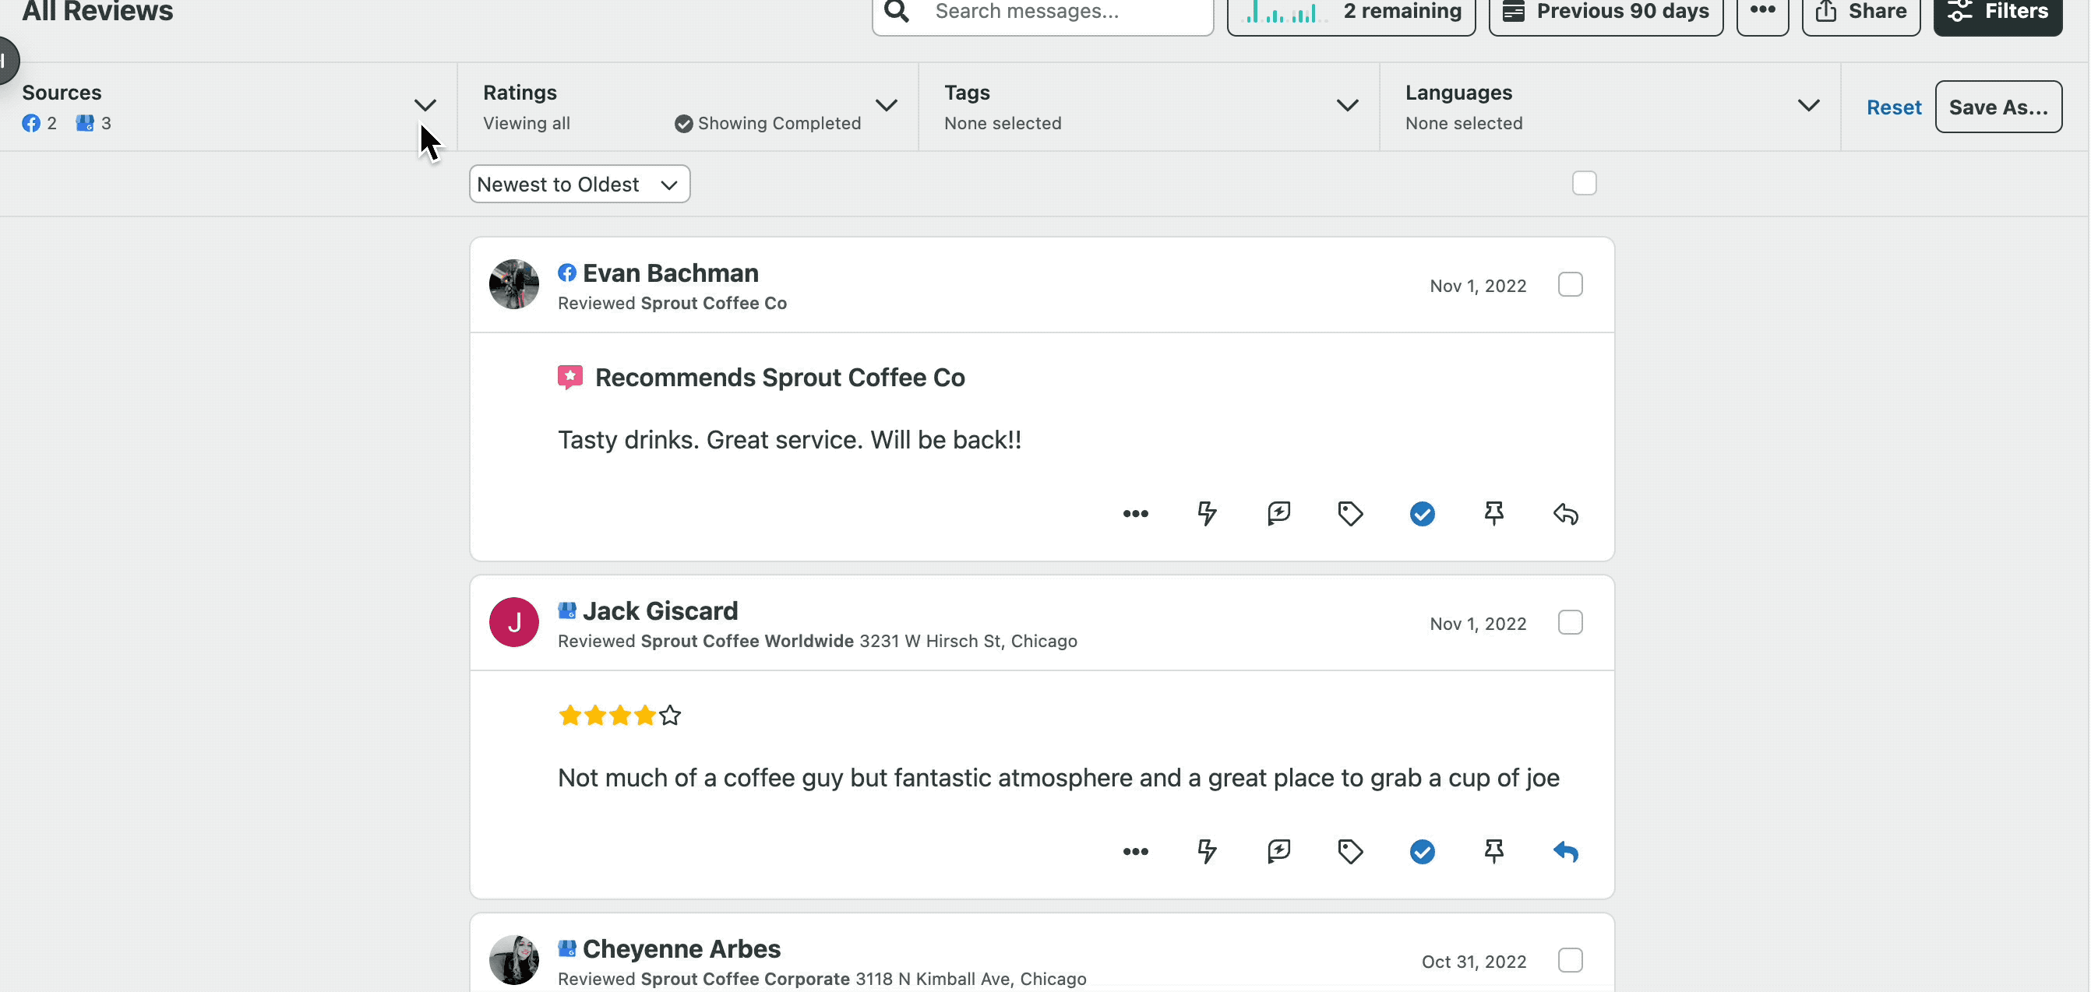Viewport: 2091px width, 992px height.
Task: Expand the Sources filter dropdown
Action: coord(425,105)
